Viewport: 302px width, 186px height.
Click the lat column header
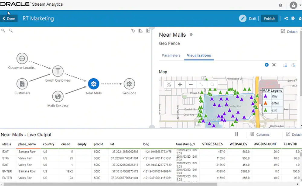pos(112,144)
